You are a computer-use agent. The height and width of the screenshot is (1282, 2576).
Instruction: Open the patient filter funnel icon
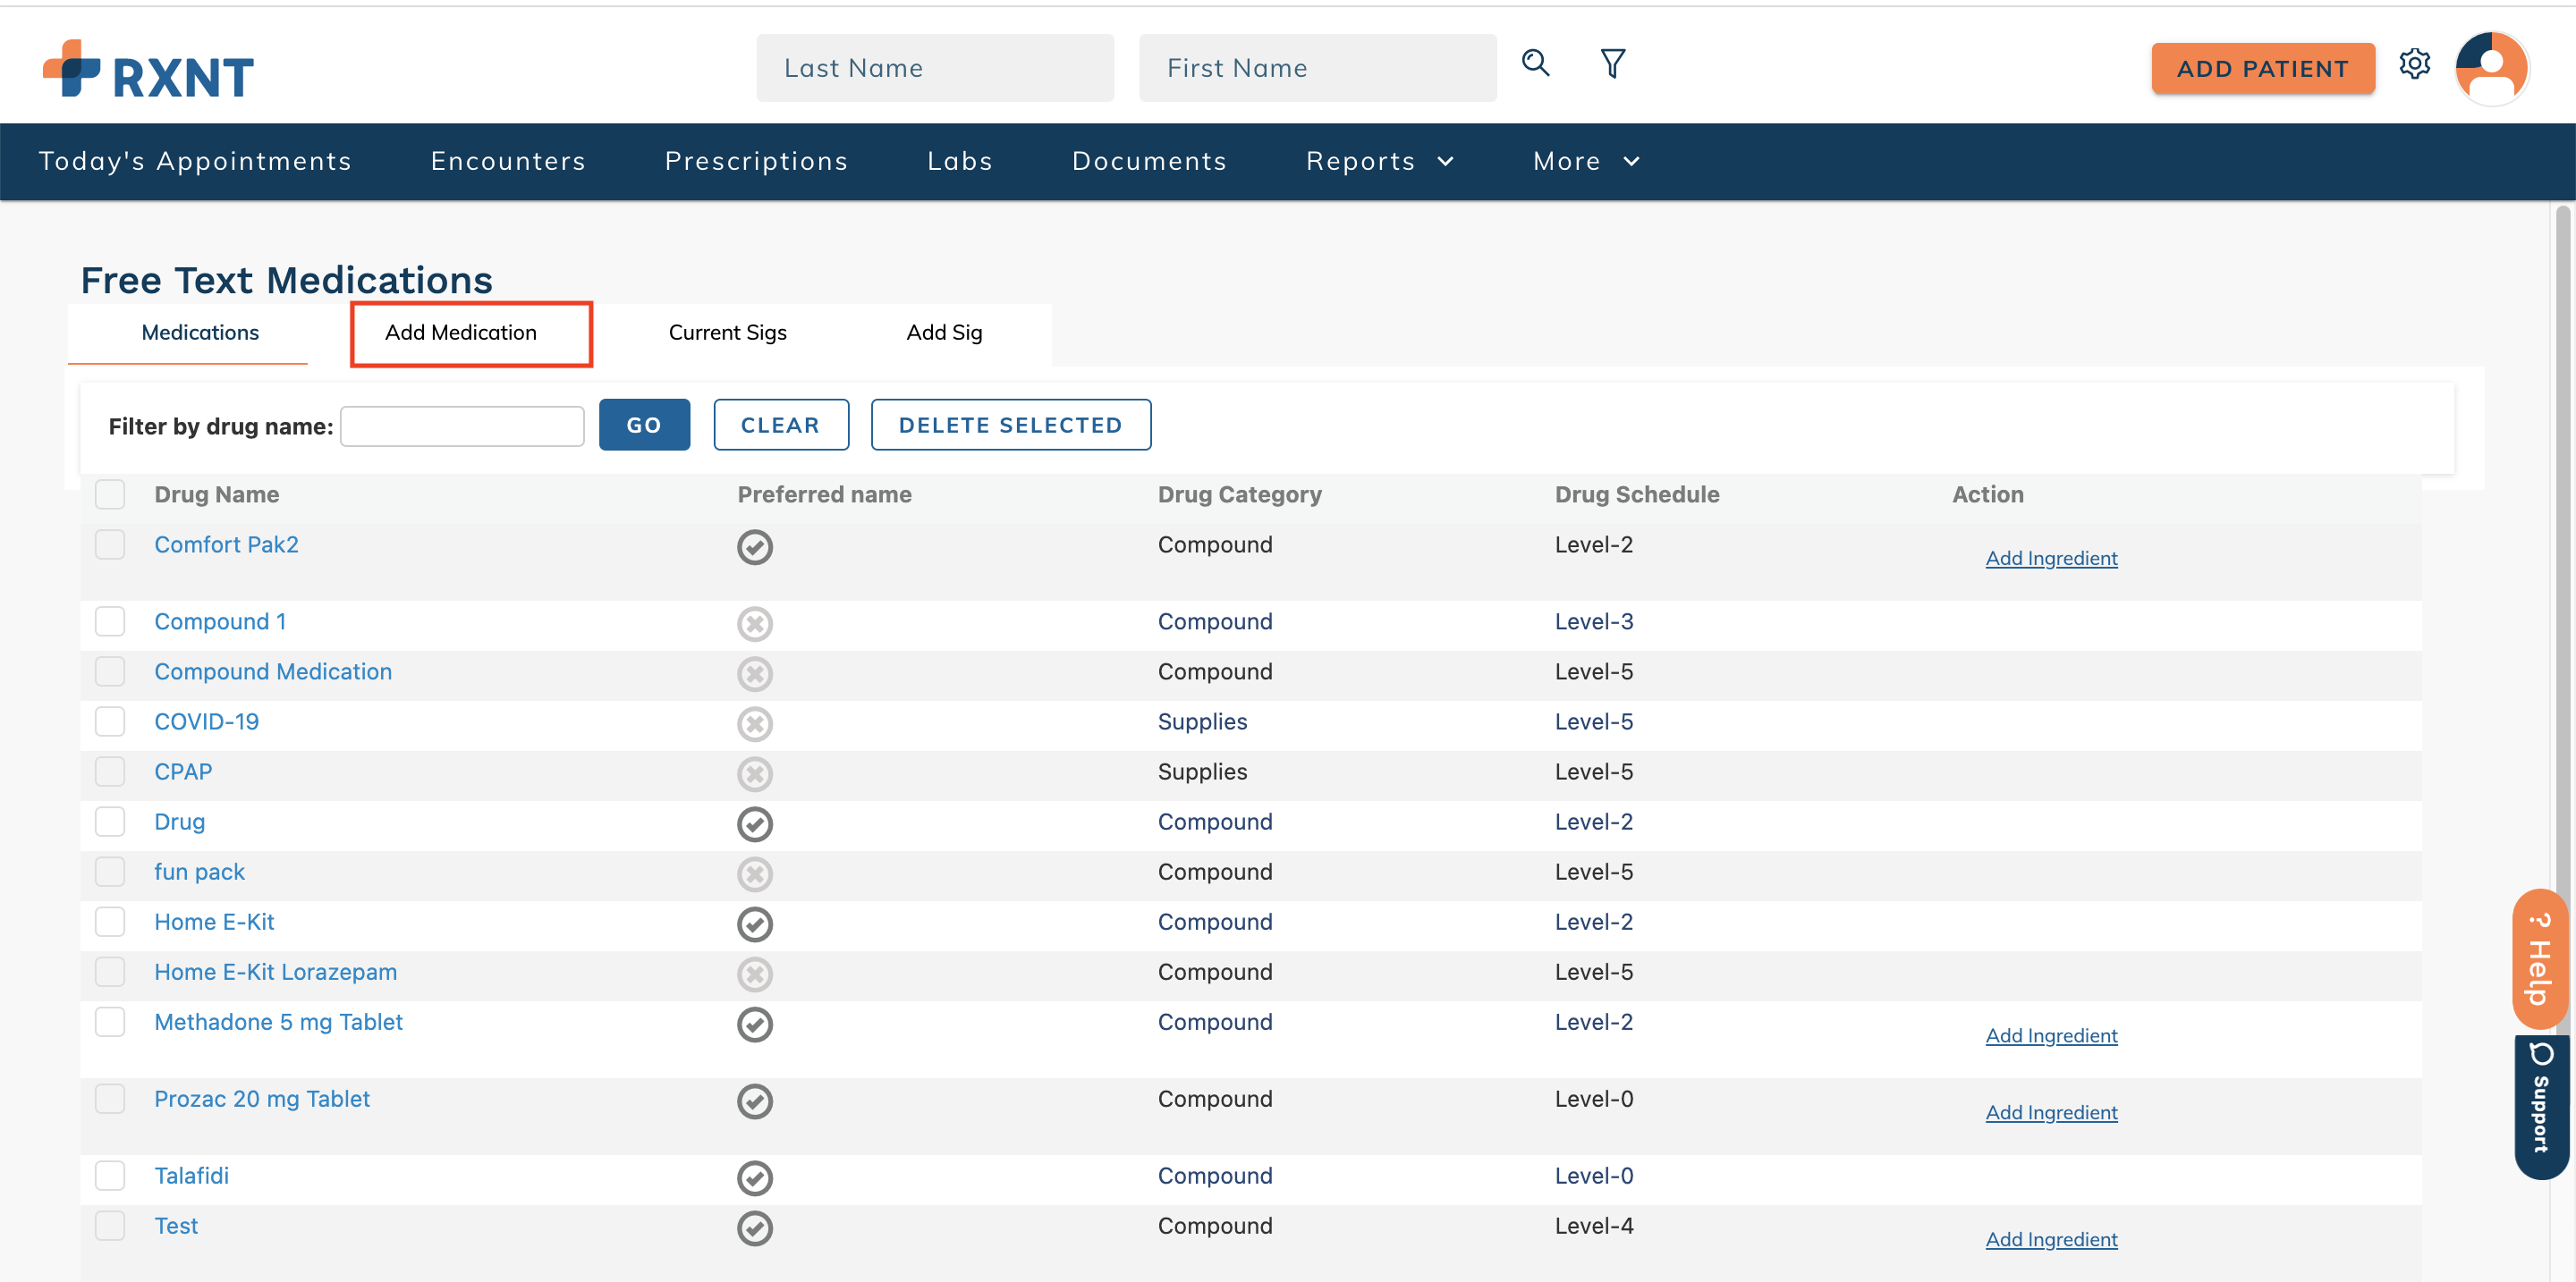click(x=1612, y=64)
